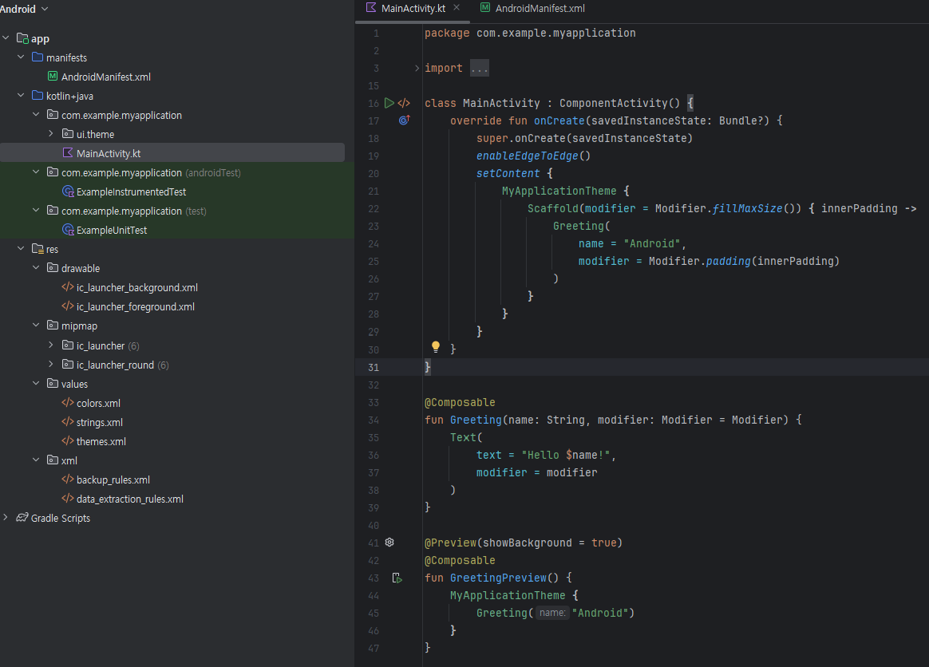This screenshot has width=929, height=667.
Task: Collapse the androidTest package node
Action: 36,172
